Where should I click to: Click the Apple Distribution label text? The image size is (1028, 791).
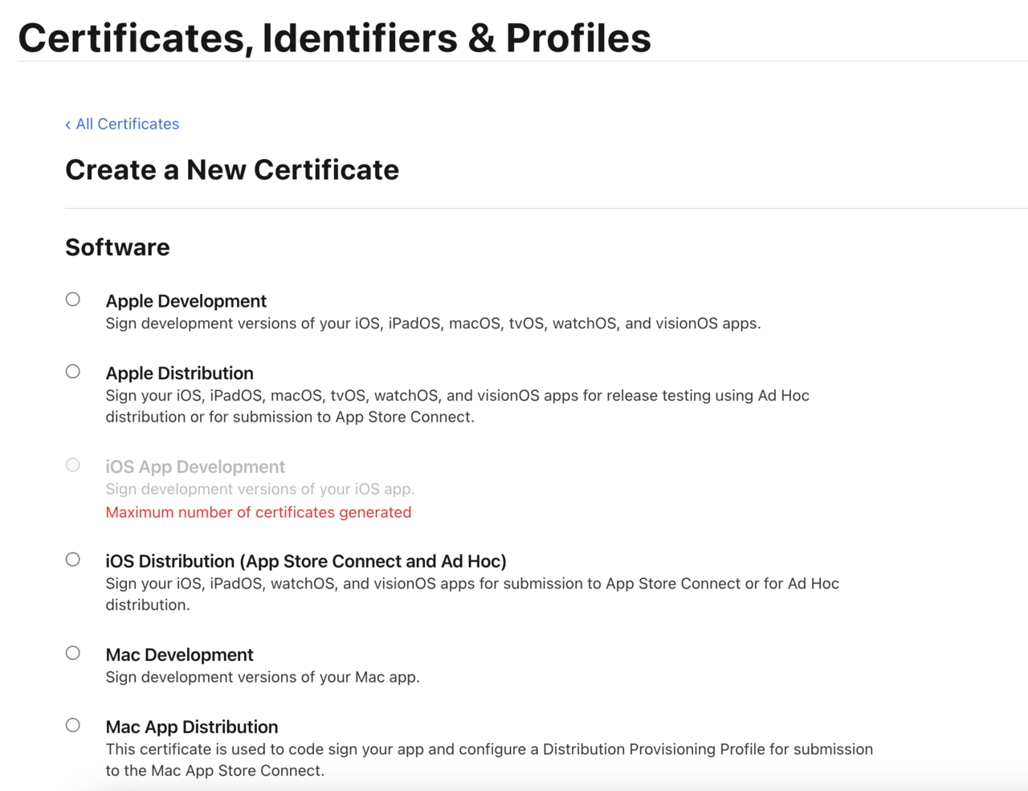179,373
